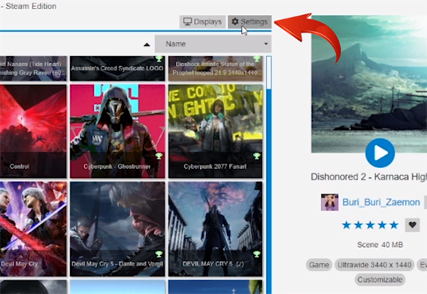Click trophy icon on Cyberpunk - Ghostrunner
The height and width of the screenshot is (294, 427).
tap(159, 156)
